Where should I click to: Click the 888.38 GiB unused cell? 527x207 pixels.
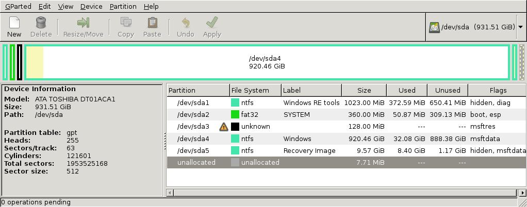pyautogui.click(x=449, y=139)
